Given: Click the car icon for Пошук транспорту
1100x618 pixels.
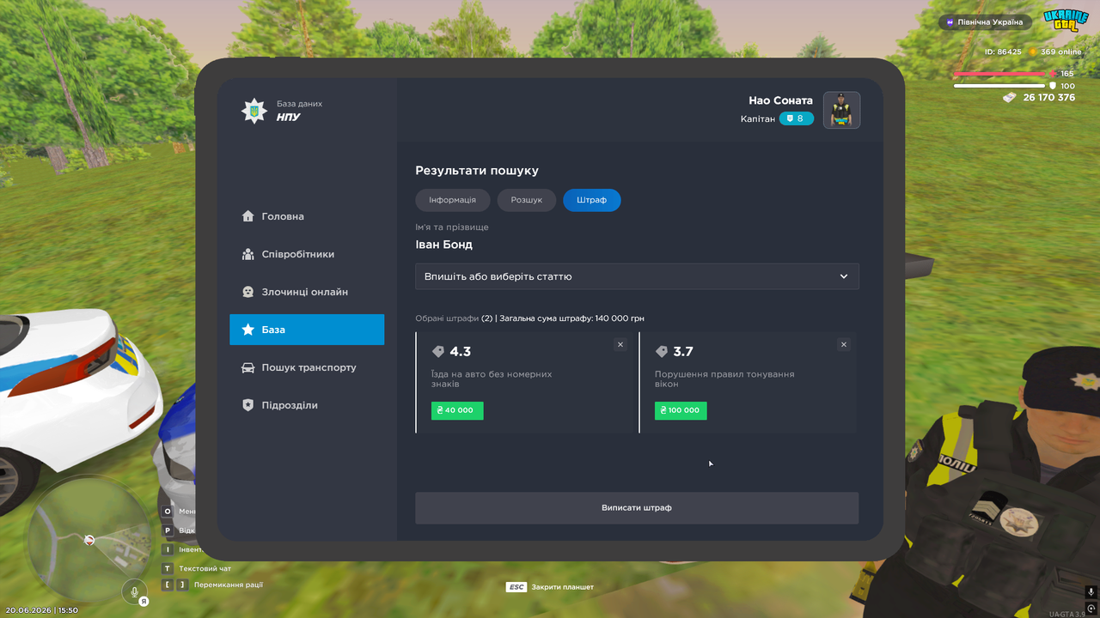Looking at the screenshot, I should click(247, 367).
